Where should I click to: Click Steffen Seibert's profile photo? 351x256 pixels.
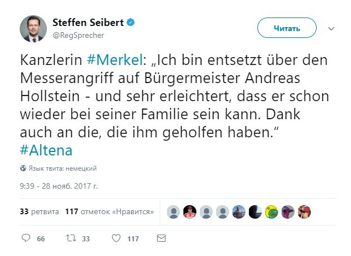click(33, 28)
